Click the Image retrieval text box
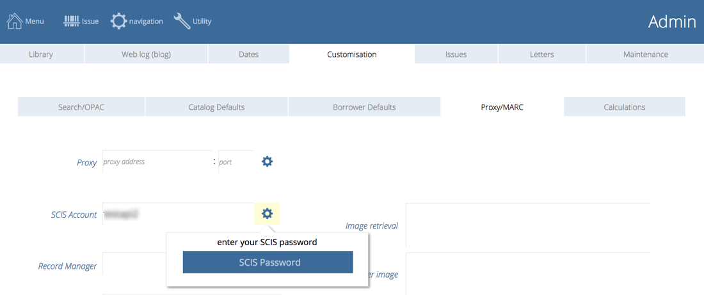Image resolution: width=704 pixels, height=295 pixels. coord(527,225)
